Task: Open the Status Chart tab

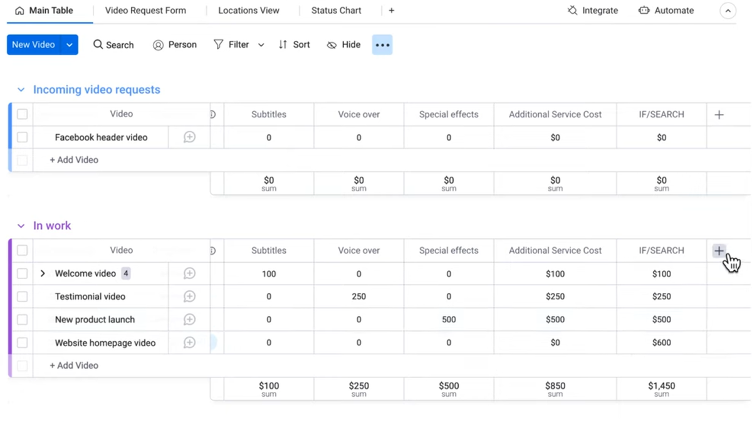Action: pyautogui.click(x=336, y=11)
